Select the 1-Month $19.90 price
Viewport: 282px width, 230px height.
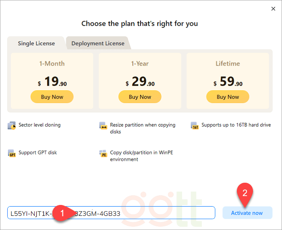click(52, 82)
